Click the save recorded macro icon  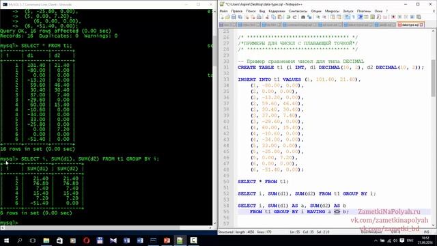coord(419,17)
